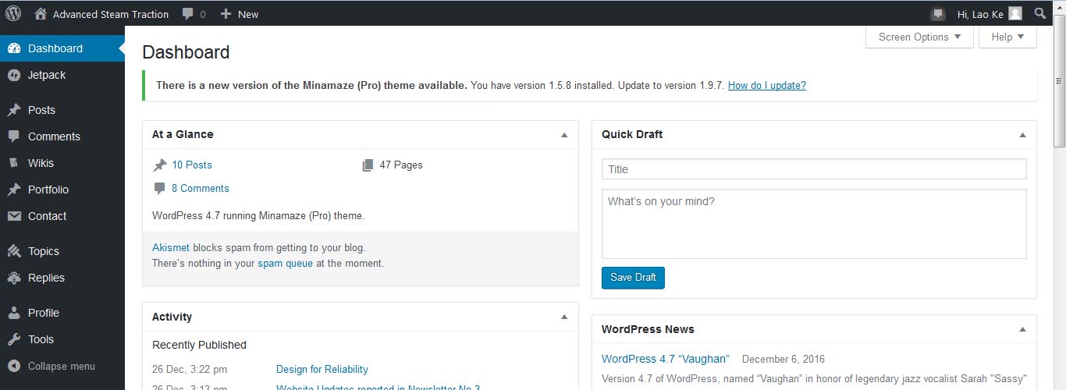Open the notifications icon beside Hi, Lao Ke
Viewport: 1066px width, 390px height.
938,14
